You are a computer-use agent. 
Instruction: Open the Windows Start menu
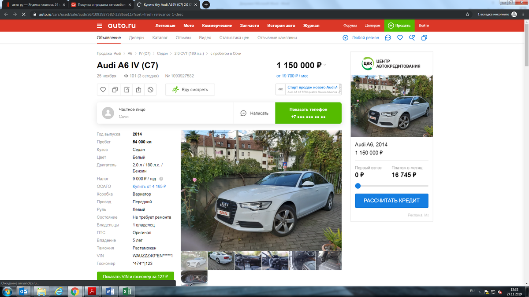[x=7, y=291]
